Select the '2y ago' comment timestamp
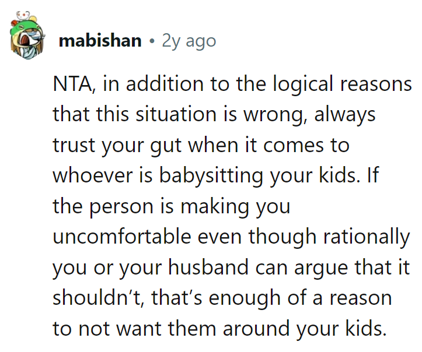This screenshot has height=352, width=422. pos(189,41)
